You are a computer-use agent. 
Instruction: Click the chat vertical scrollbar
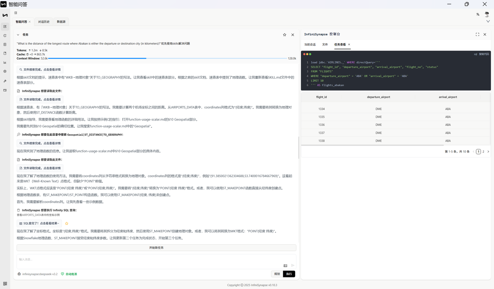298,148
